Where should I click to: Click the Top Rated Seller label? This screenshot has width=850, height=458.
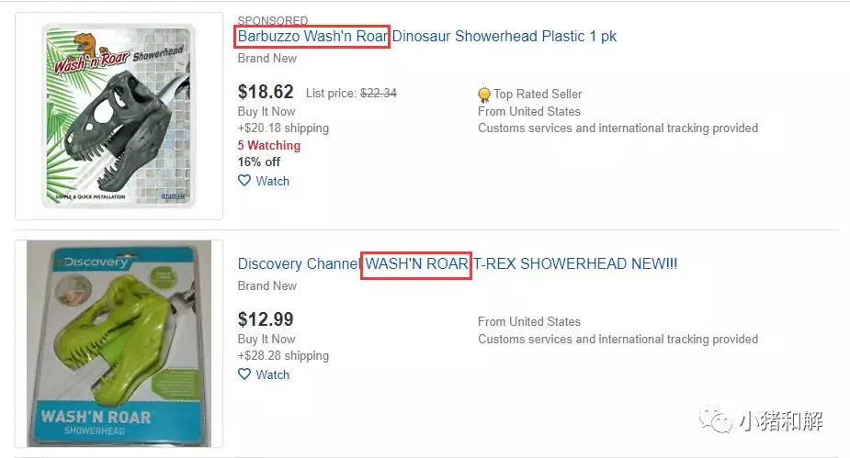[538, 94]
